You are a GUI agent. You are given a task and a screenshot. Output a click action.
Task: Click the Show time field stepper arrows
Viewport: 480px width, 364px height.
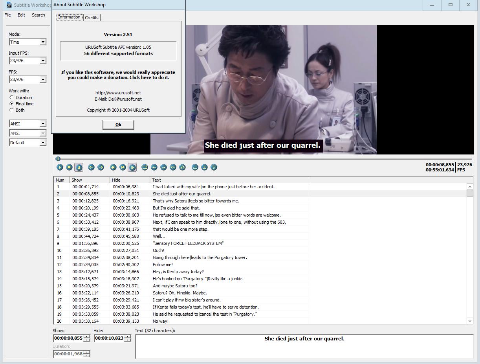[87, 338]
